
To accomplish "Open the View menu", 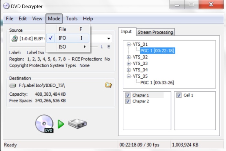I will point(37,19).
